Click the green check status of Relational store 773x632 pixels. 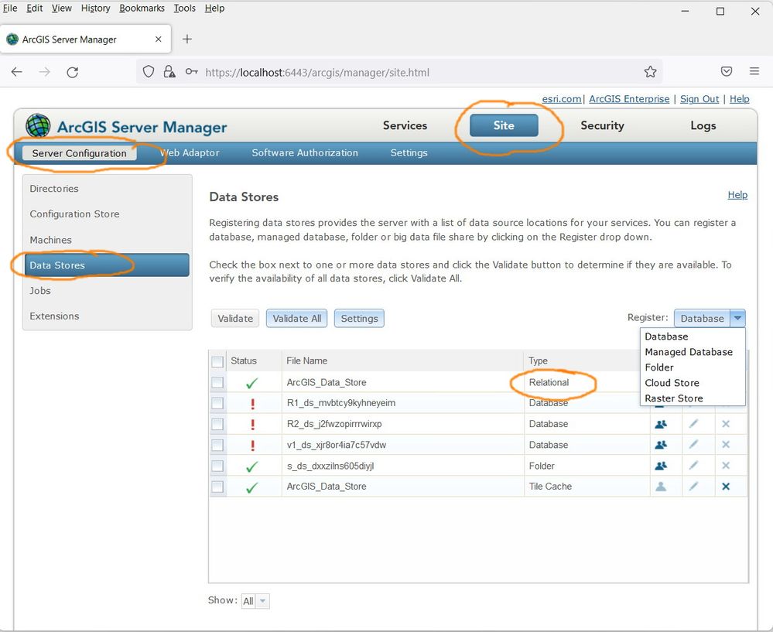pyautogui.click(x=252, y=383)
